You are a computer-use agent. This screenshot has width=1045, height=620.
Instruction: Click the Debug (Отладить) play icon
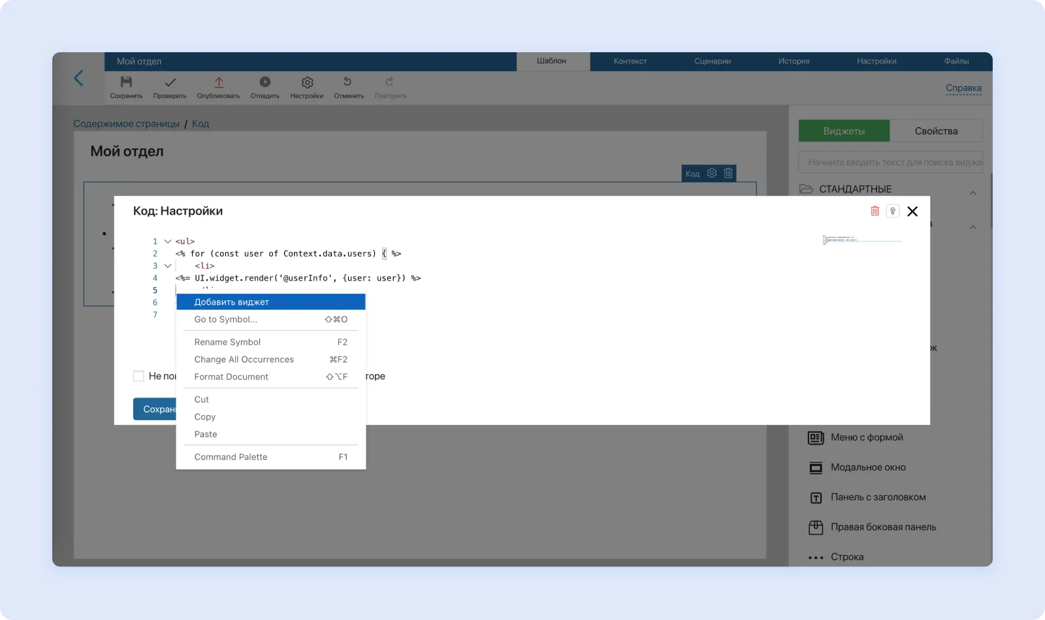coord(265,82)
